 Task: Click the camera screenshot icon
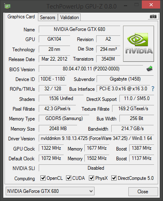coord(153,17)
